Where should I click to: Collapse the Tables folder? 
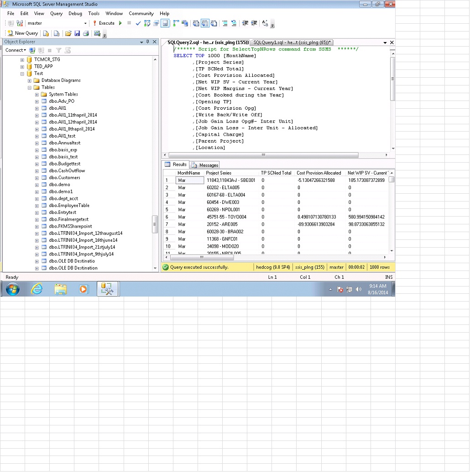tap(30, 88)
